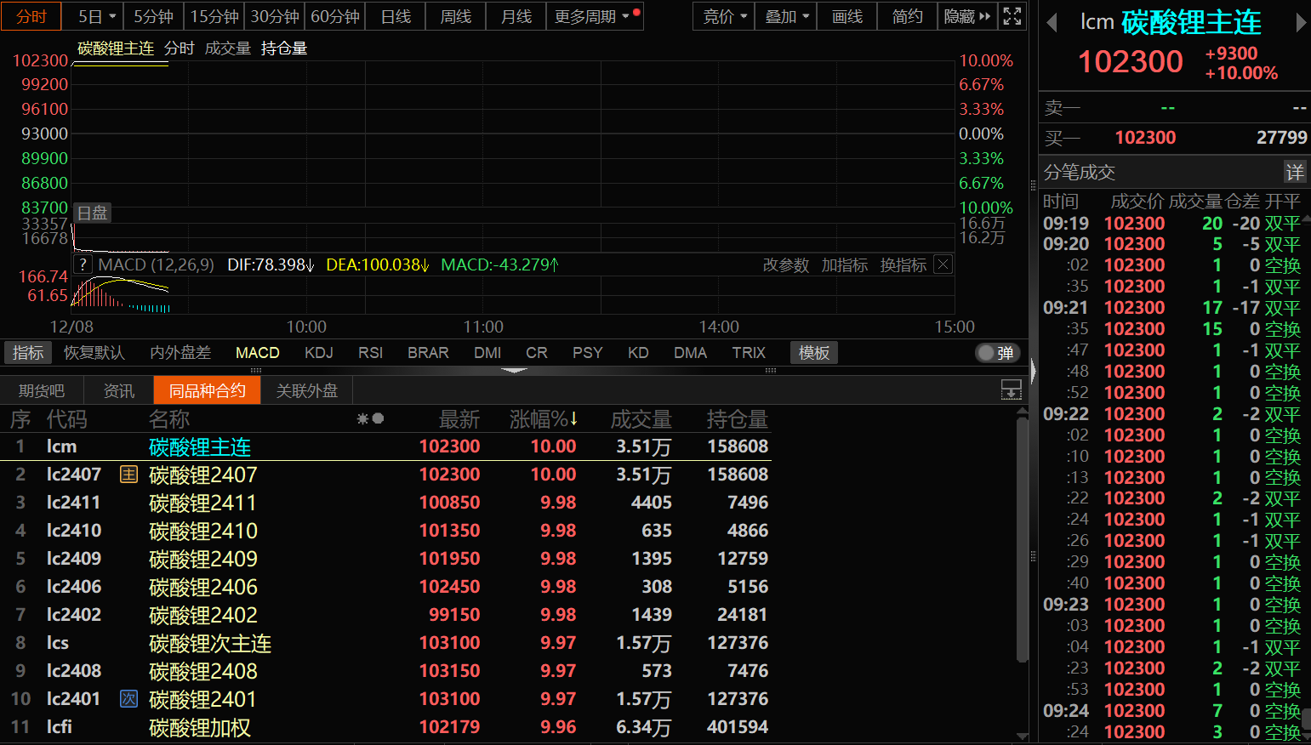Click scrollbar down arrow in contracts table
The image size is (1311, 745).
[x=1023, y=736]
